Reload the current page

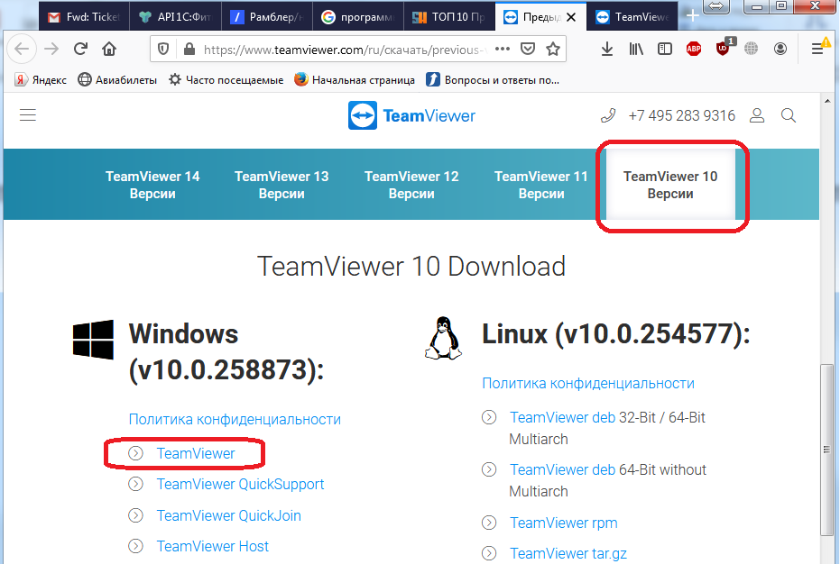(80, 50)
